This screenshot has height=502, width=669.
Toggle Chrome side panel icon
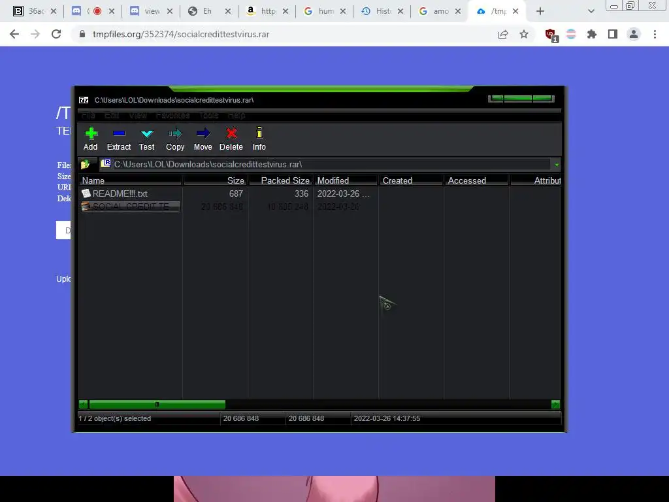[x=613, y=34]
